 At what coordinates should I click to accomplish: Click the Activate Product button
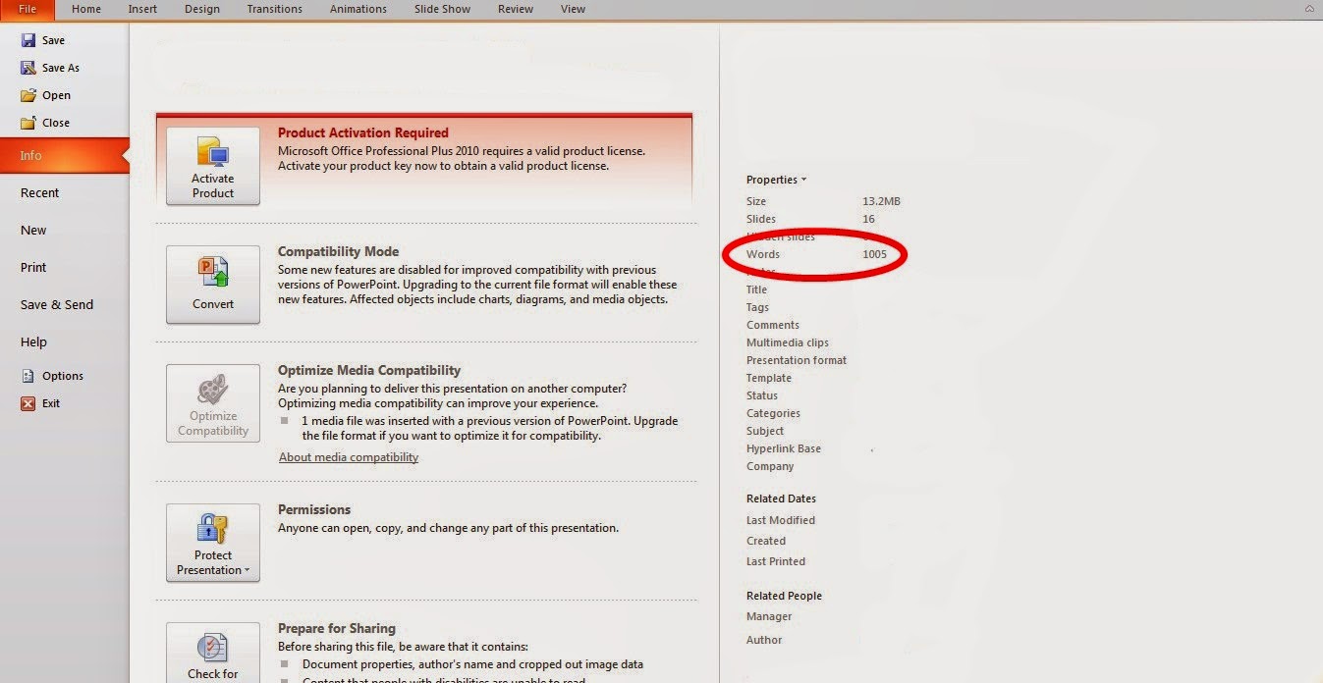click(213, 166)
